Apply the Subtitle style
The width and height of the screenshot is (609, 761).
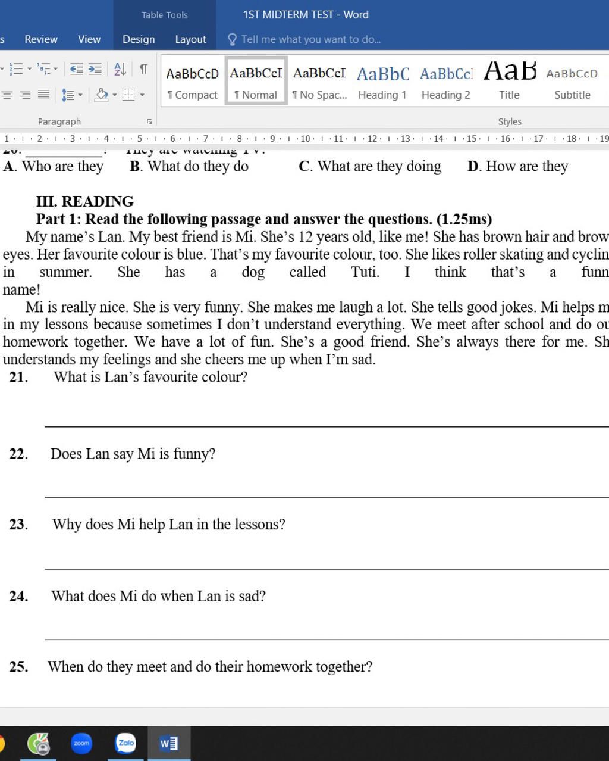coord(572,82)
